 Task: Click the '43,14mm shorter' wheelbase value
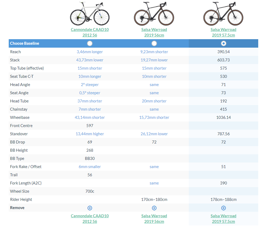90,118
